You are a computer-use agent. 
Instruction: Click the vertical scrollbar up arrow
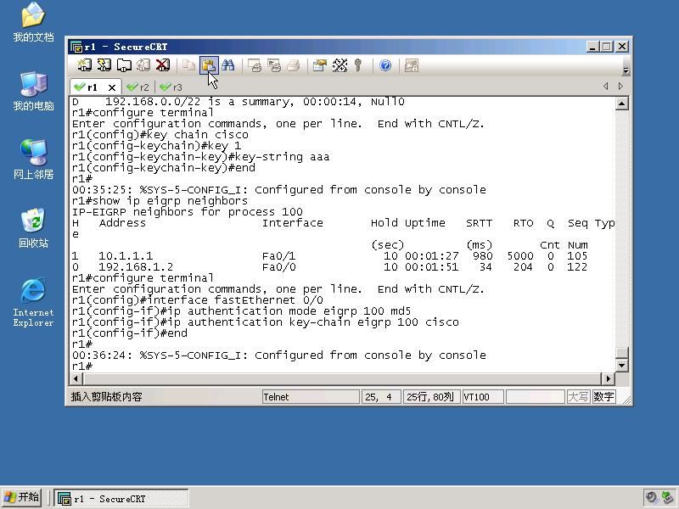622,103
